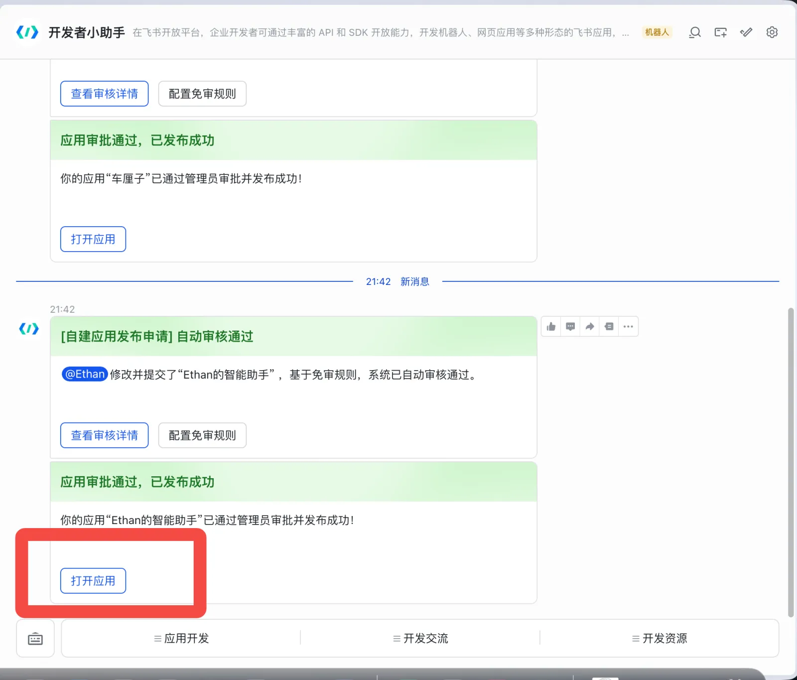Click the 开发者小助手 chat title
This screenshot has height=680, width=797.
[86, 32]
